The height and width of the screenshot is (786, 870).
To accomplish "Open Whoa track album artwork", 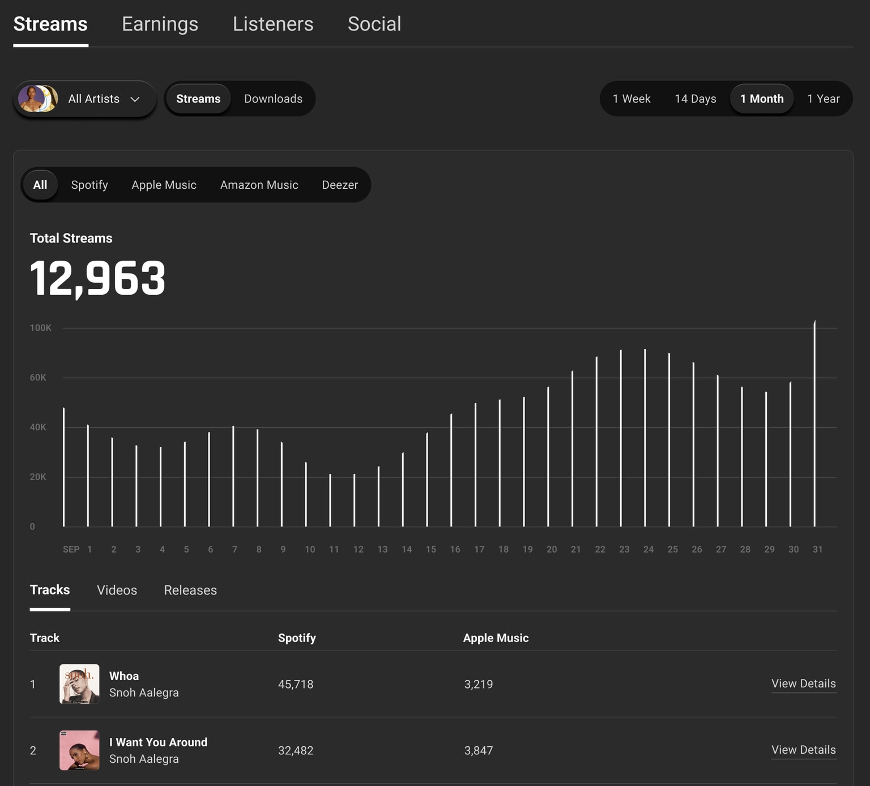I will [x=79, y=684].
